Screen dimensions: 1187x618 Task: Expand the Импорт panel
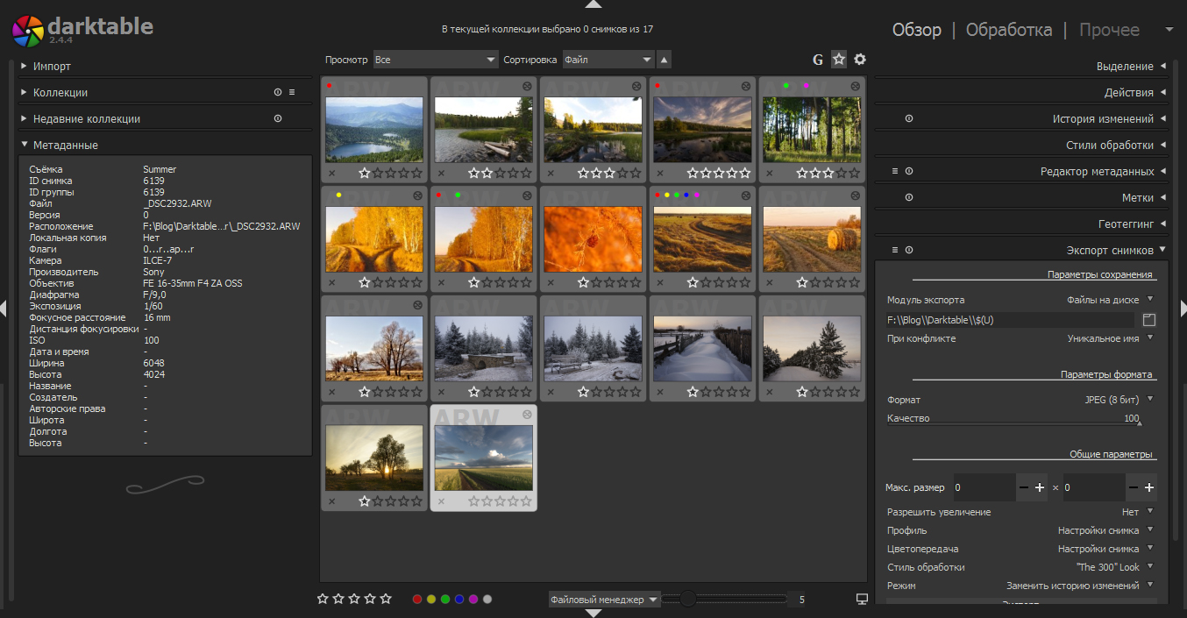(x=53, y=66)
